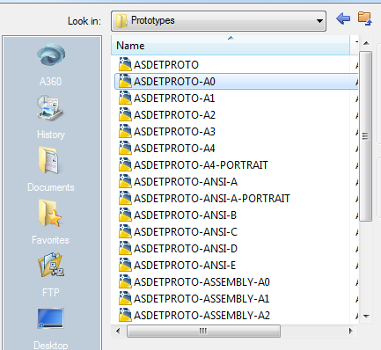
Task: Sort files by Name column header
Action: coord(231,46)
